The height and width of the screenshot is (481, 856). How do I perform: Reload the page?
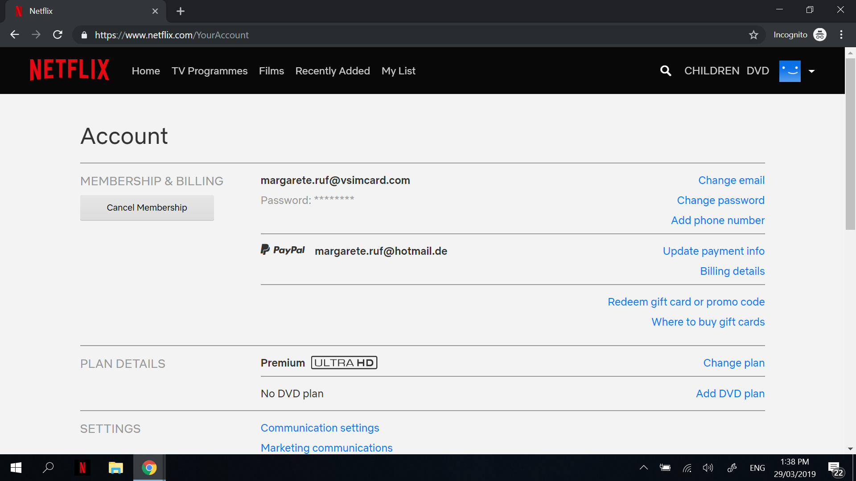pyautogui.click(x=58, y=35)
